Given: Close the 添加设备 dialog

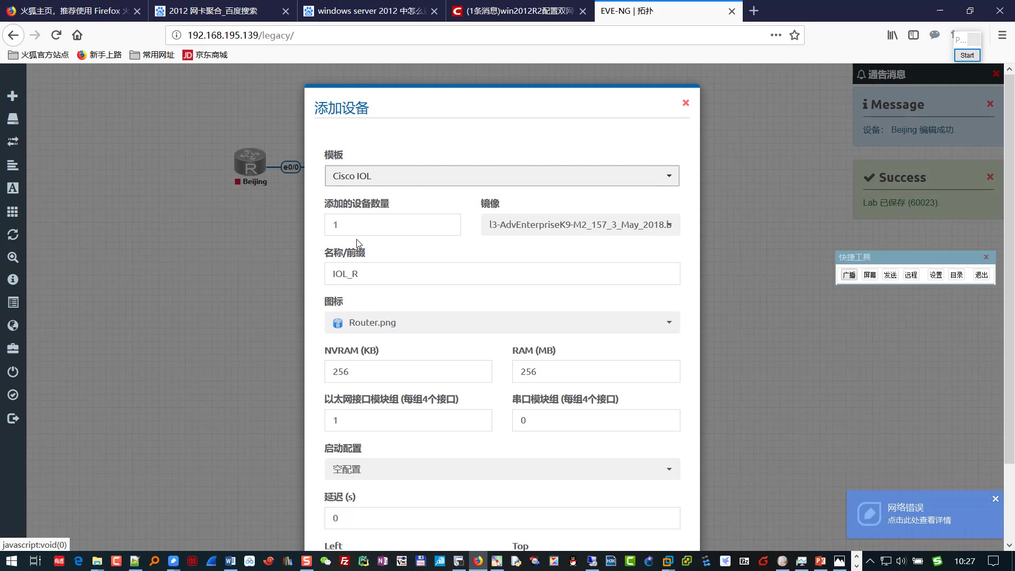Looking at the screenshot, I should click(x=686, y=103).
